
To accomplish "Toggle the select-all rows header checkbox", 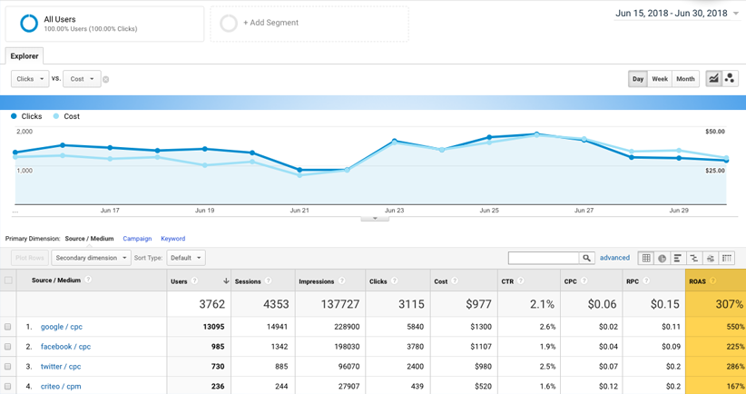I will pyautogui.click(x=8, y=281).
